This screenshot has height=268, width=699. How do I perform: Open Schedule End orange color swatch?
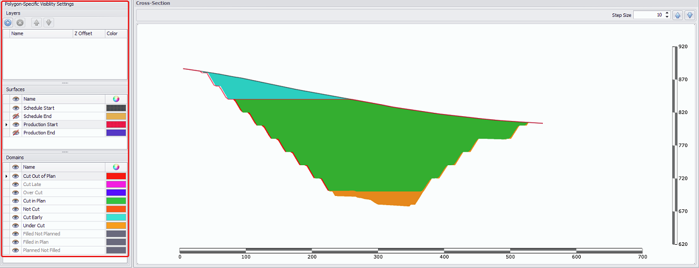point(116,116)
